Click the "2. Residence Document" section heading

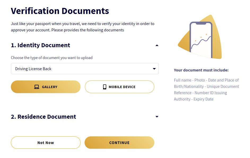click(x=43, y=117)
